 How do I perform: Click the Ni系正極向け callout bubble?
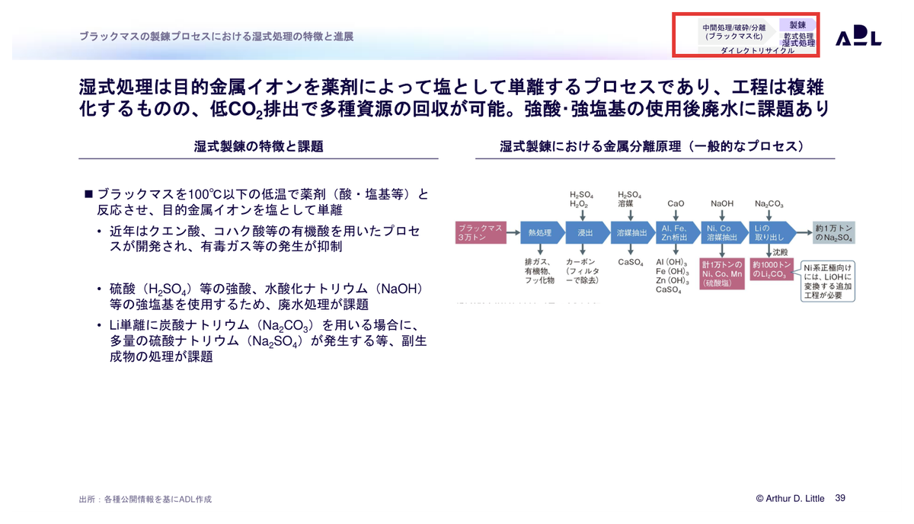click(x=827, y=281)
